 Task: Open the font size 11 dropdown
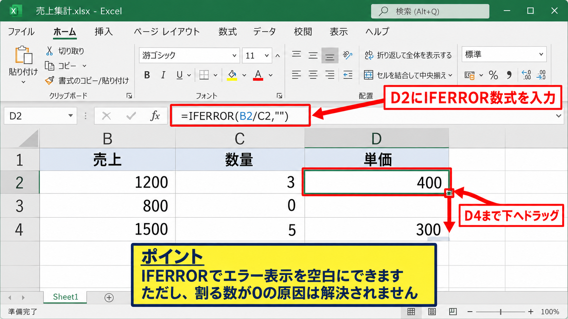(x=267, y=55)
